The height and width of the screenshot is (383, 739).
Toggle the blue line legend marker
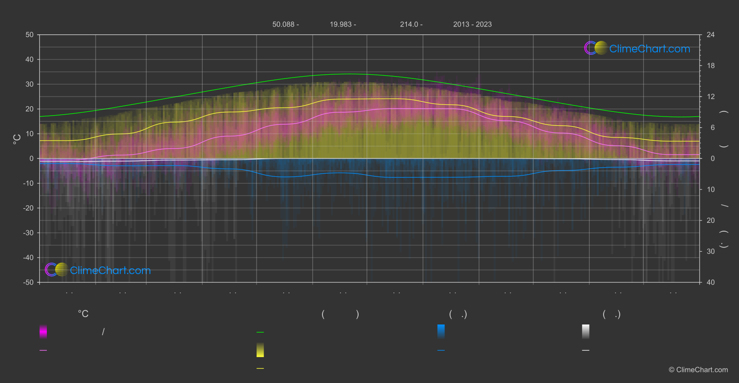(441, 351)
